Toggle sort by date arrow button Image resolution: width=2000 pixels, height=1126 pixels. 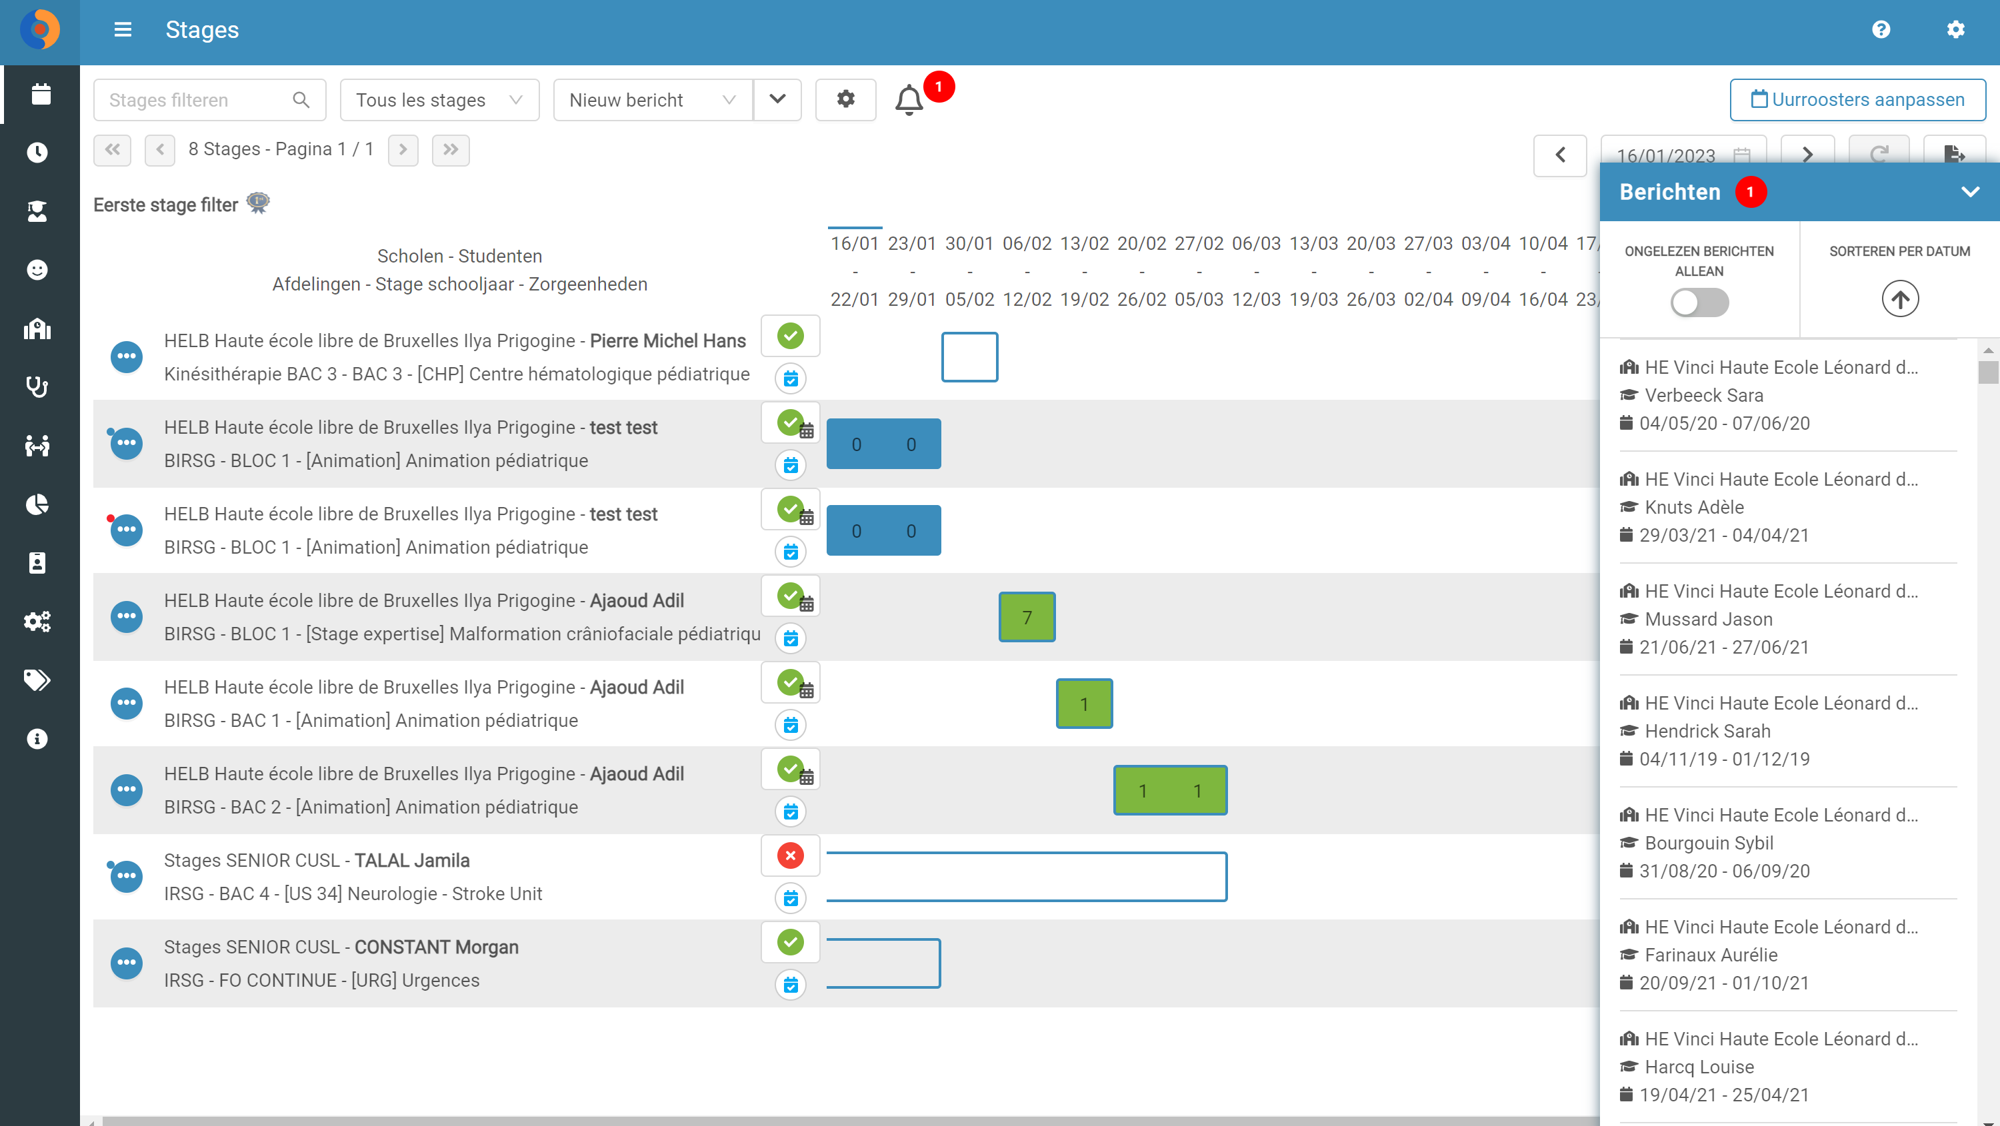pos(1899,300)
